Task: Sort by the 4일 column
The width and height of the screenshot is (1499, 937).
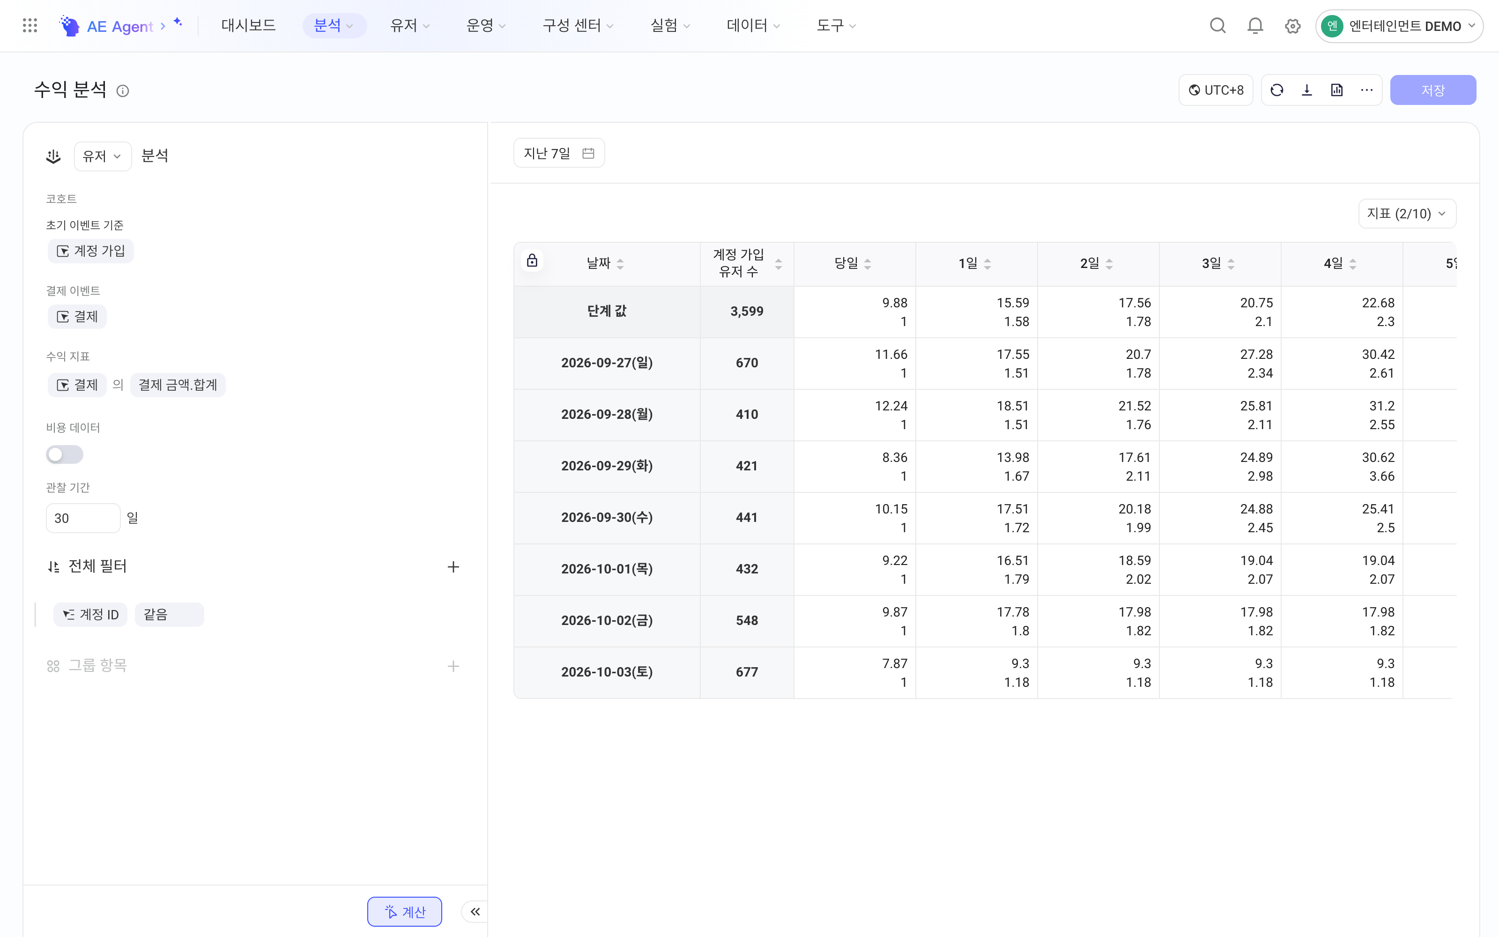Action: (x=1353, y=263)
